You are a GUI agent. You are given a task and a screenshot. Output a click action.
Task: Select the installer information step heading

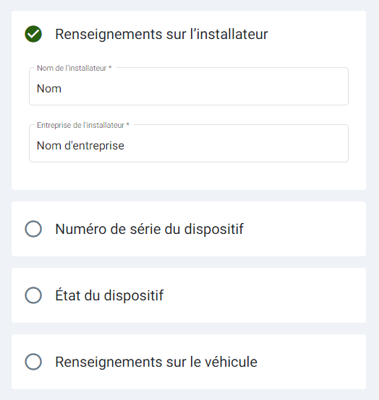[x=161, y=34]
